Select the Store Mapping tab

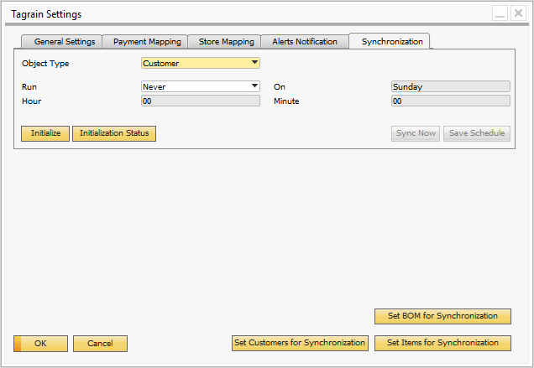click(225, 42)
